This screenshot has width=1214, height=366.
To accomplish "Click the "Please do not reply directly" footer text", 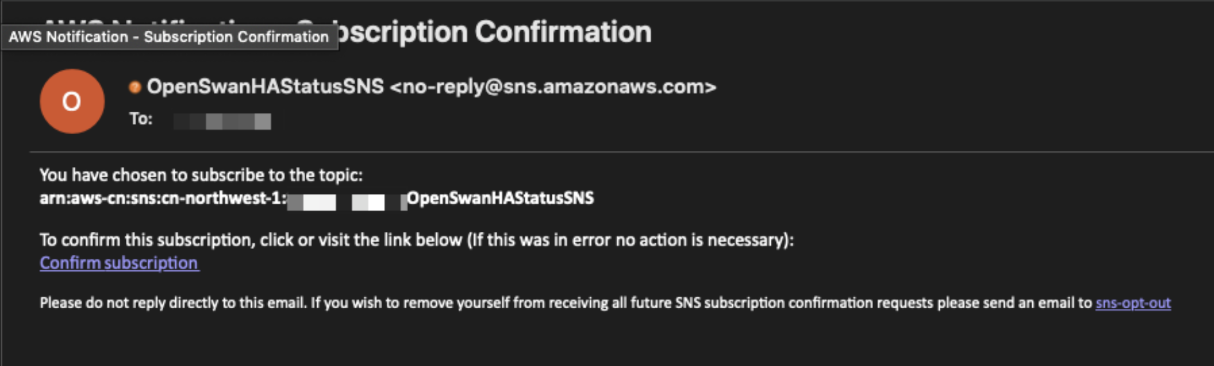I will (x=173, y=302).
